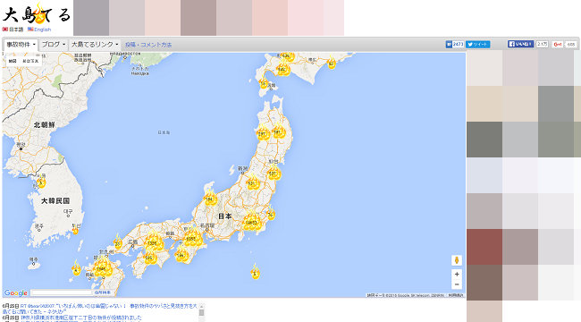Click the fire cluster marker over Osaka
581x322 pixels.
pos(192,237)
